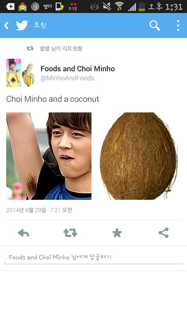Tap the small retweet indicator icon above tweet
Viewport: 187px width, 333px height.
[30, 49]
